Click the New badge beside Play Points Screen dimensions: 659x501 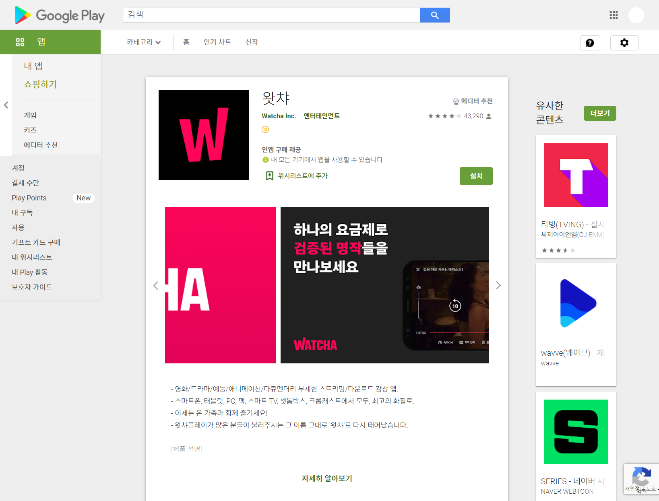83,198
